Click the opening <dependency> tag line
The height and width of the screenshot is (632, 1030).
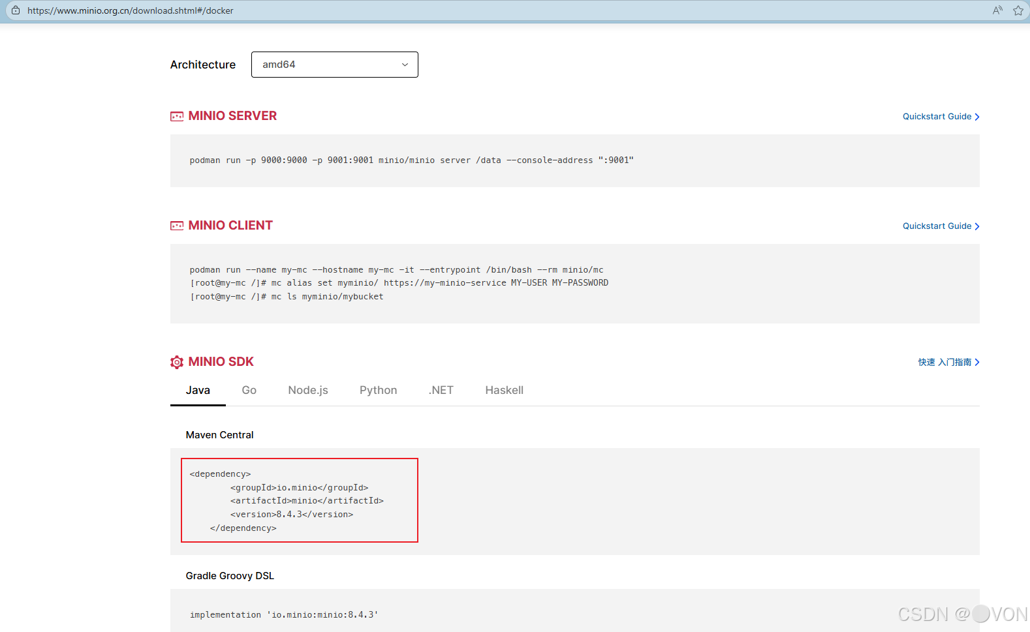coord(220,474)
